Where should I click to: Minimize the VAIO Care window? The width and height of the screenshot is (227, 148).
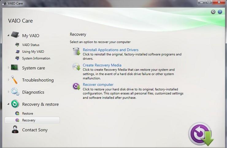[x=202, y=2]
